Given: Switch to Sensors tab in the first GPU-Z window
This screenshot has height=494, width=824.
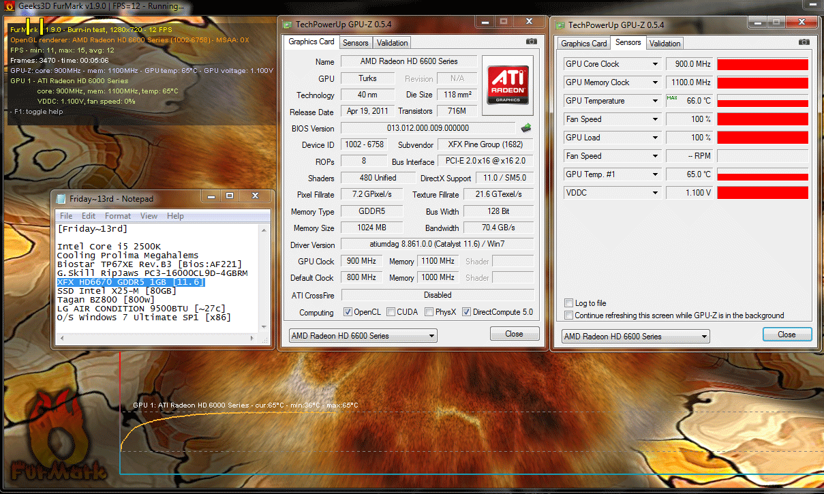Looking at the screenshot, I should (356, 43).
